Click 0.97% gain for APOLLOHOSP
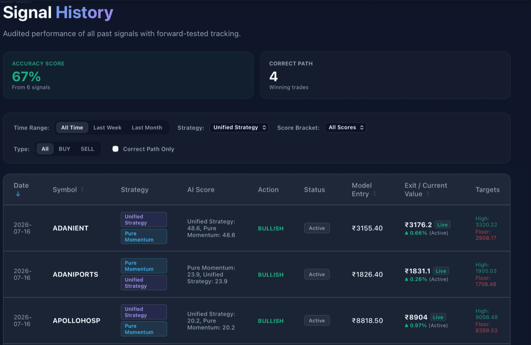This screenshot has width=531, height=345. pyautogui.click(x=416, y=326)
